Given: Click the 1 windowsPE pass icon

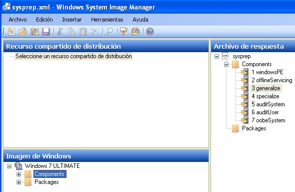Looking at the screenshot, I should (244, 72).
